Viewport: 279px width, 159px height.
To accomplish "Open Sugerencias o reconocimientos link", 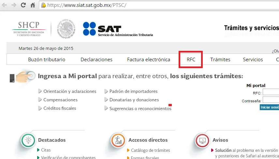I will point(140,108).
